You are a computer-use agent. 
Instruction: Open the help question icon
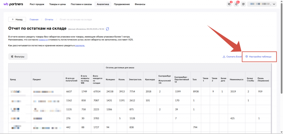pos(243,4)
